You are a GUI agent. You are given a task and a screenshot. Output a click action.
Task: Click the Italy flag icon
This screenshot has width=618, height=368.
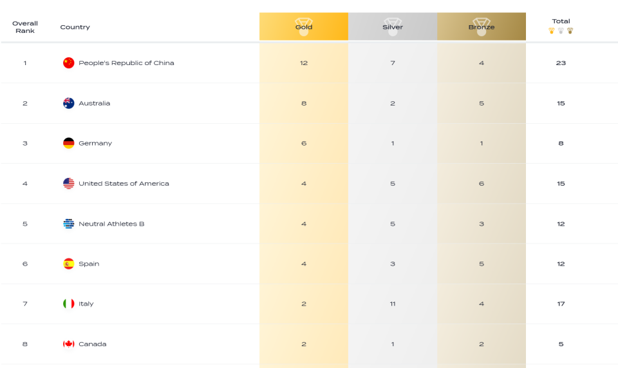[x=69, y=304]
